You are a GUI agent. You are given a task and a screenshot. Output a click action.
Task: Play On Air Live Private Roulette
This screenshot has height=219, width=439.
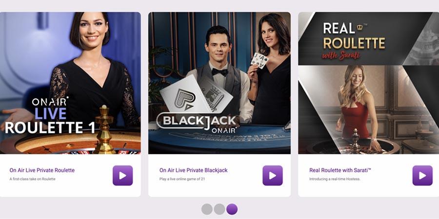tap(122, 175)
